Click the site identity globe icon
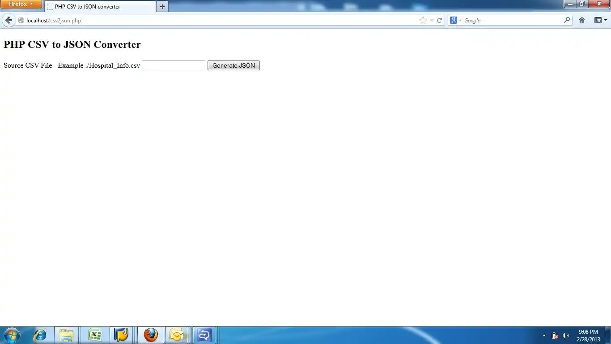This screenshot has height=344, width=611. click(x=21, y=20)
